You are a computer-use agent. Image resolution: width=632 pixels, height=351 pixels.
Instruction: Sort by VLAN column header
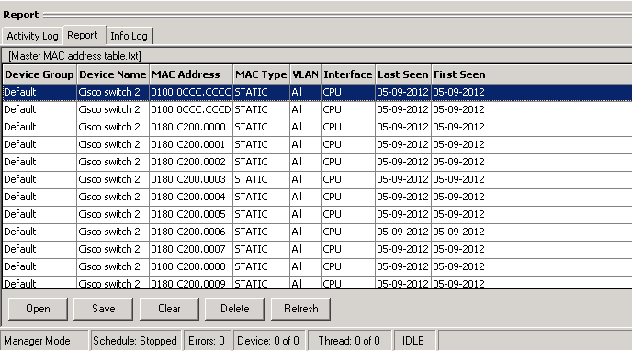[306, 74]
